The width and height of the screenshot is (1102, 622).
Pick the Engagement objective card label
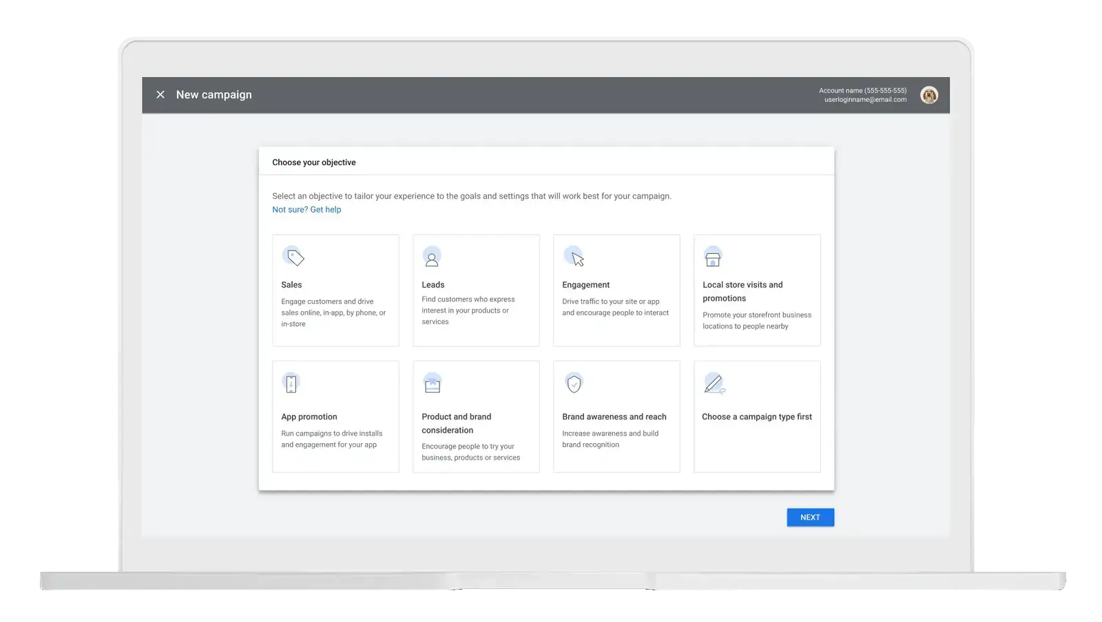pyautogui.click(x=585, y=285)
